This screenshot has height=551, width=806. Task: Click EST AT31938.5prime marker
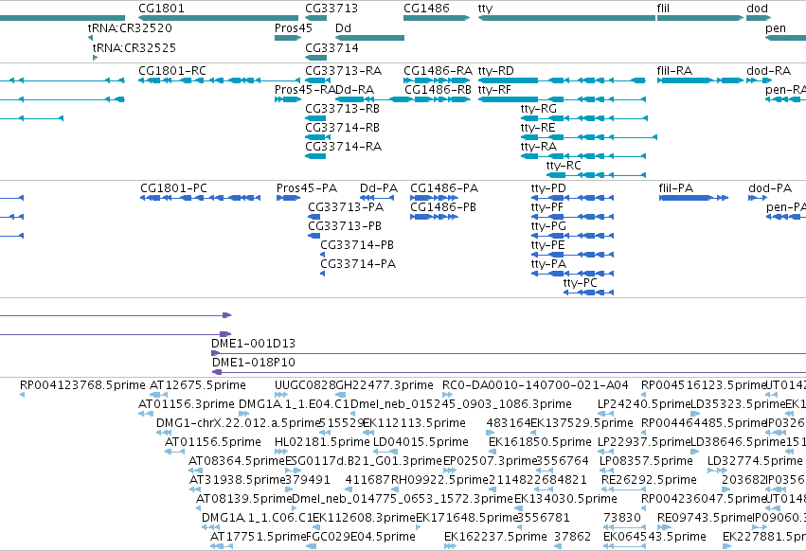pos(195,489)
